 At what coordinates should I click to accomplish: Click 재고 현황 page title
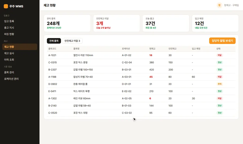[50, 5]
